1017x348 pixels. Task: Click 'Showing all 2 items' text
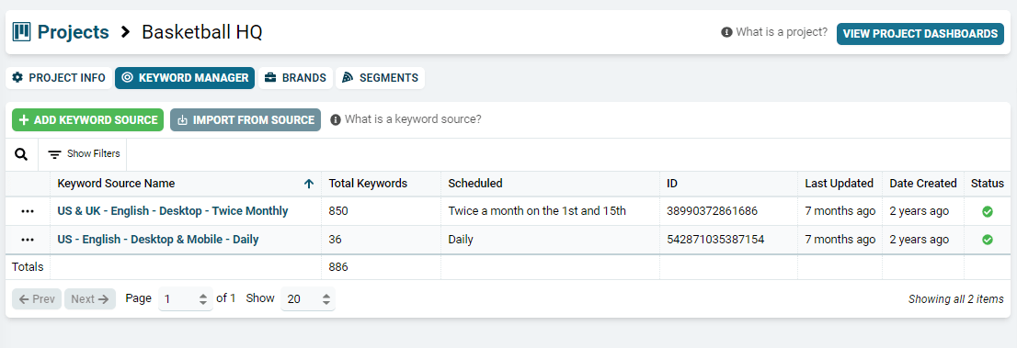tap(956, 299)
